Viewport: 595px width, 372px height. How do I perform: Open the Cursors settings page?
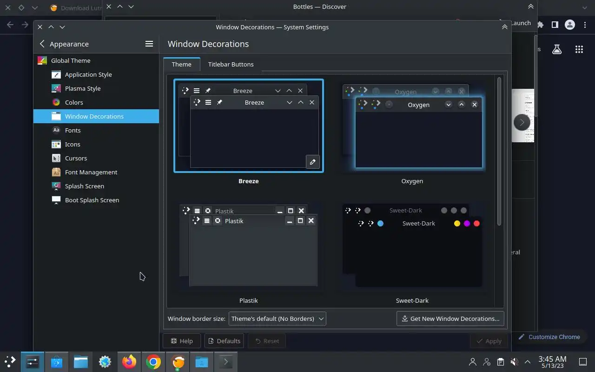pyautogui.click(x=96, y=158)
